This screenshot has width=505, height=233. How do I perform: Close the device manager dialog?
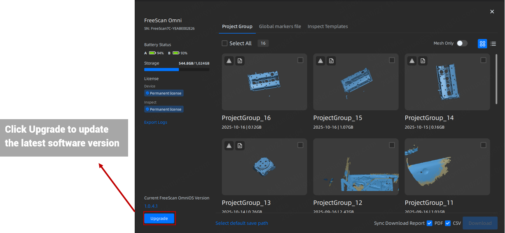(x=492, y=12)
